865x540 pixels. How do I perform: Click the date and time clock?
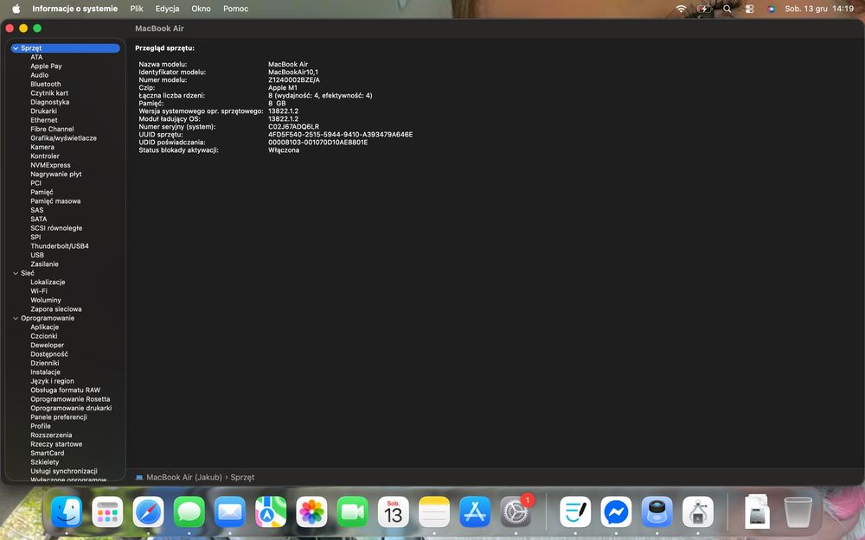pos(819,9)
